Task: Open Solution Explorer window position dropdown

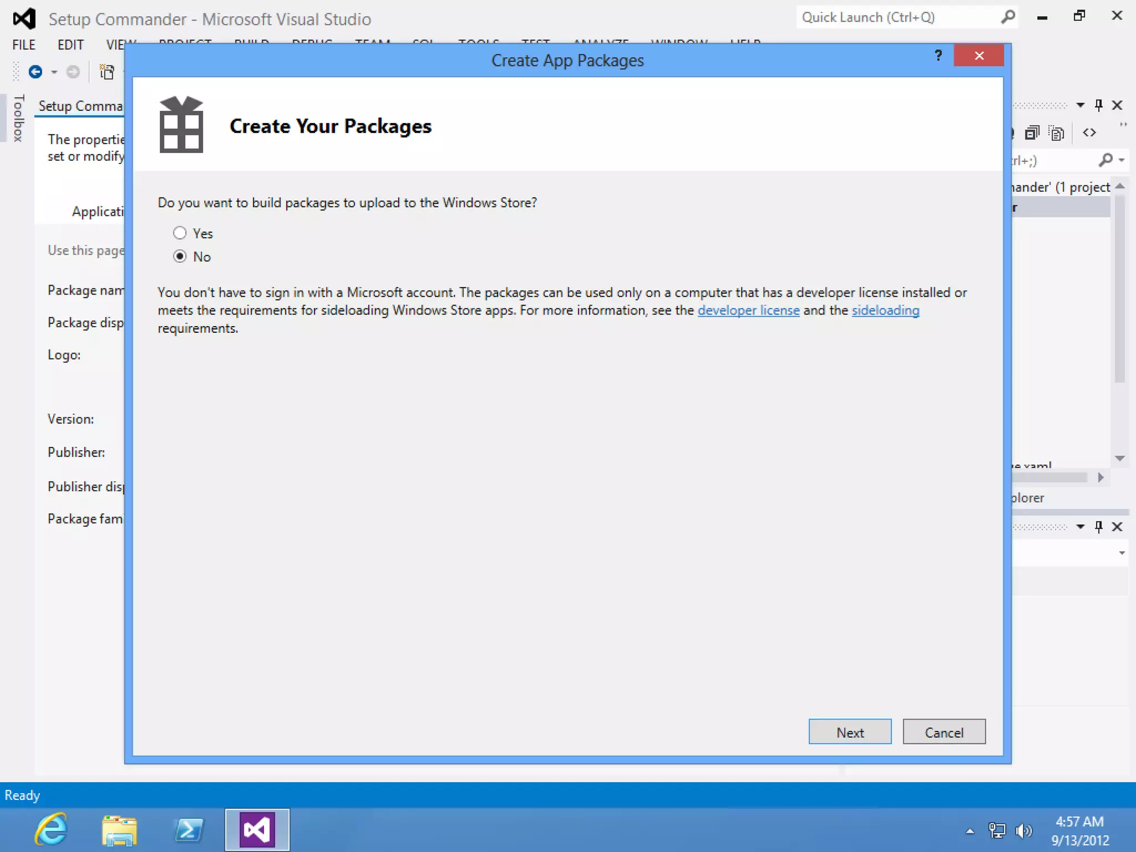Action: [1080, 105]
